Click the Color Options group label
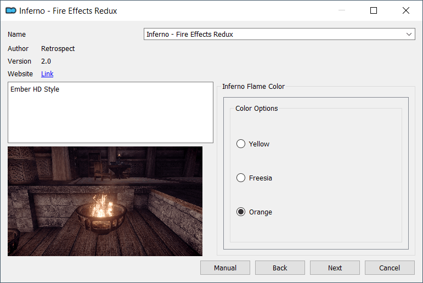 point(257,108)
